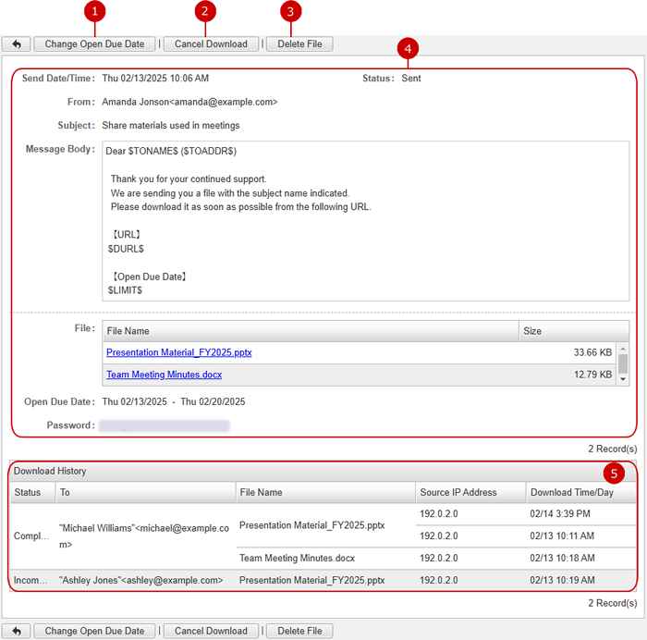
Task: Click the file list scrollbar thumb
Action: coord(623,363)
